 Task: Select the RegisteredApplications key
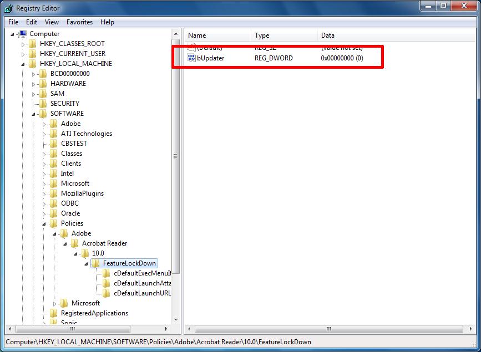94,313
